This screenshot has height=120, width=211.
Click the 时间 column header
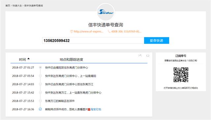tap(22, 59)
